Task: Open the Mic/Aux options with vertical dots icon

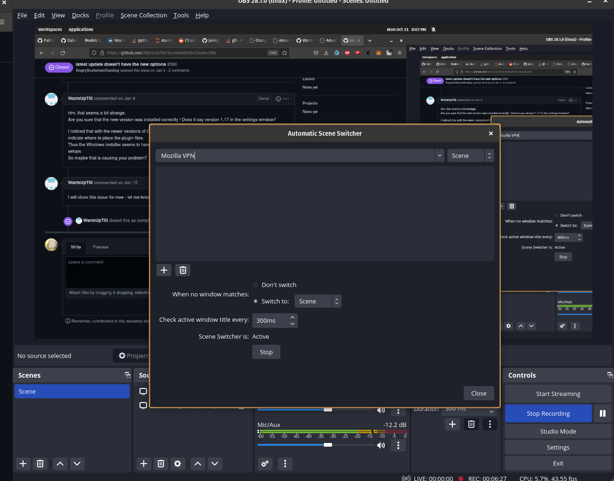Action: [x=398, y=445]
